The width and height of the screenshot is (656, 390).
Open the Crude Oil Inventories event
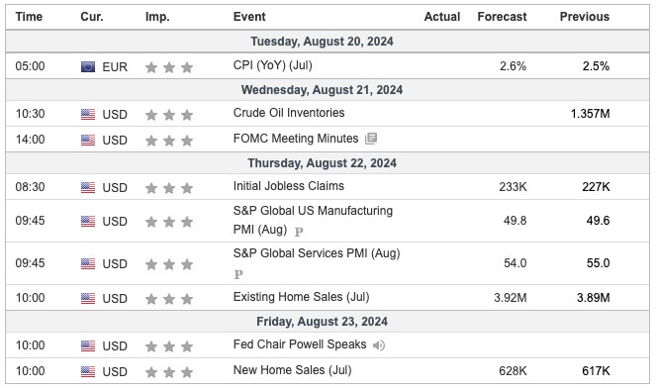click(x=289, y=113)
